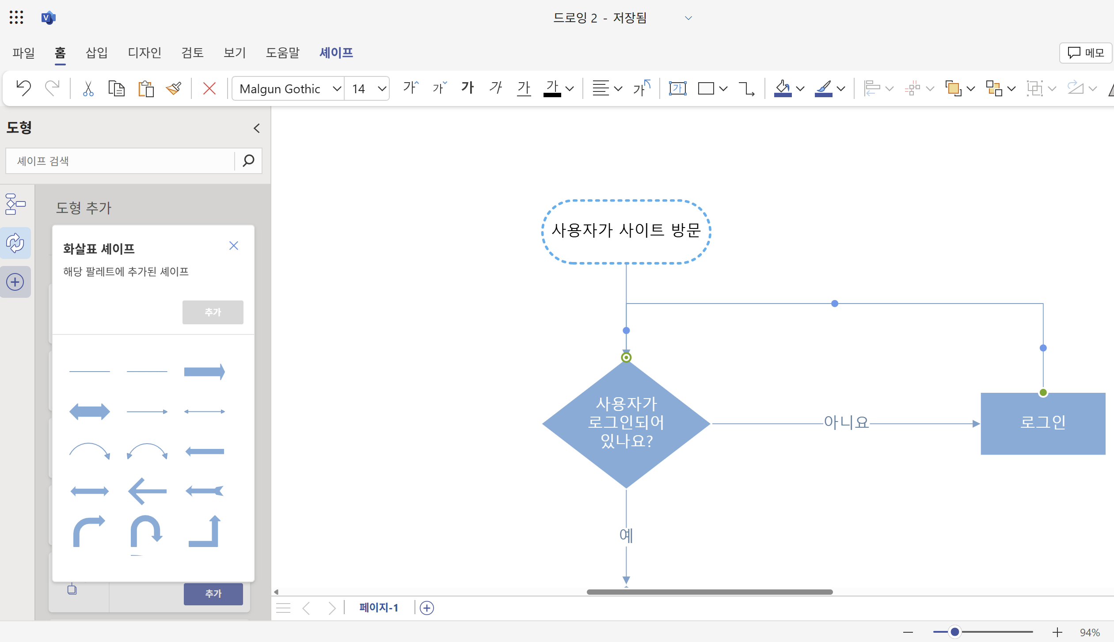Image resolution: width=1114 pixels, height=642 pixels.
Task: Close the 화살표 셰이프 popup
Action: 234,246
